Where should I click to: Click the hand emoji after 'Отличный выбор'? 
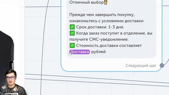(x=106, y=2)
